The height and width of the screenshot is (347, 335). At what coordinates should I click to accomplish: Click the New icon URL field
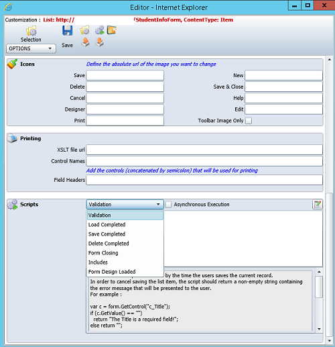pos(283,75)
